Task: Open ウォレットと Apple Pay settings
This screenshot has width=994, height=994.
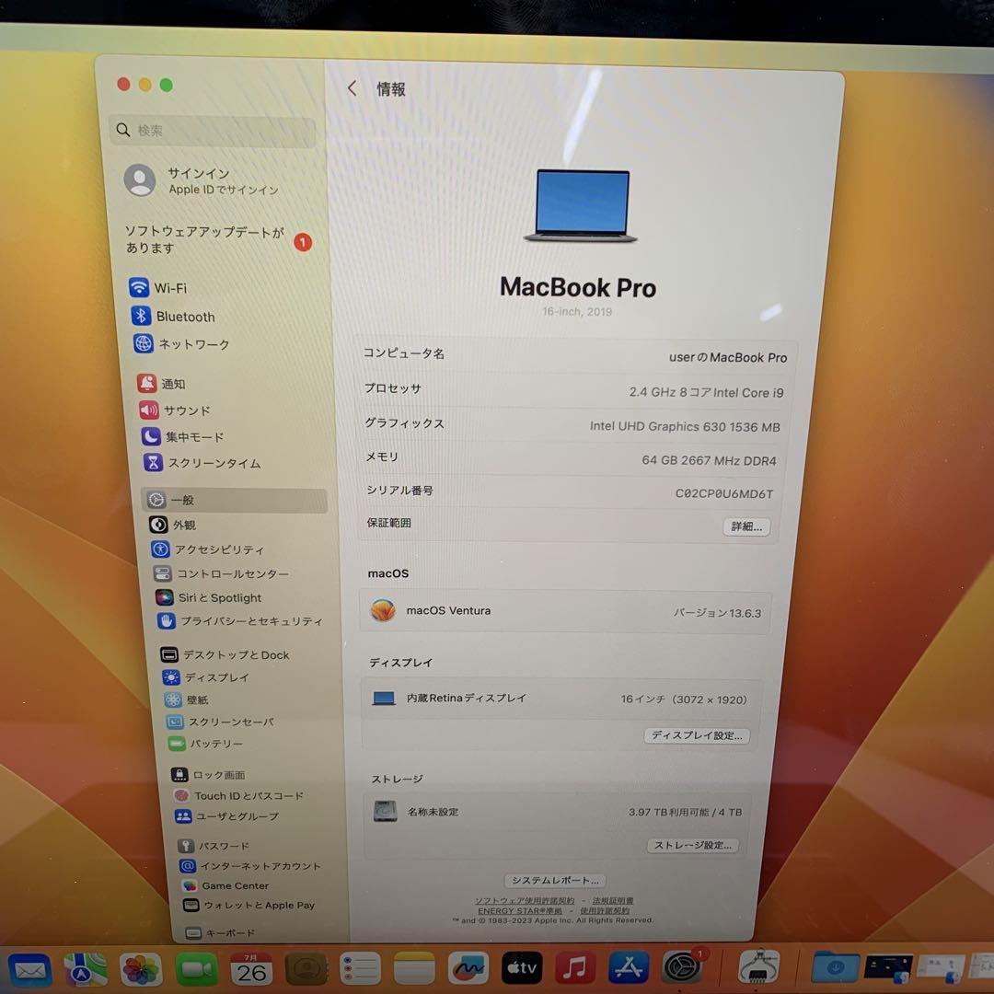Action: tap(249, 906)
